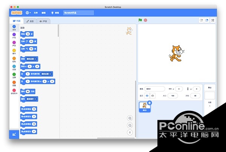Click the red stop button
The width and height of the screenshot is (226, 152).
[145, 20]
